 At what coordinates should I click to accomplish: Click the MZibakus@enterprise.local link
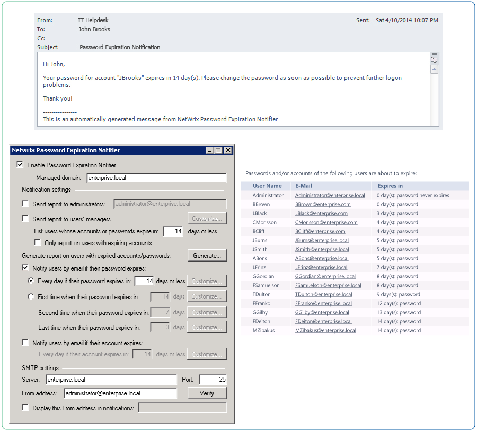(325, 330)
